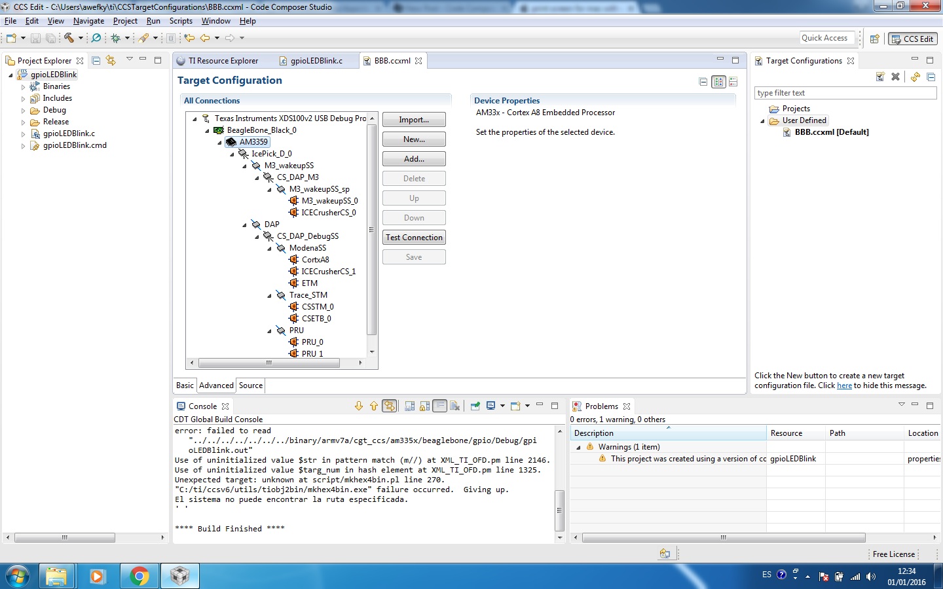The image size is (943, 589).
Task: Click the Build hammer icon
Action: (69, 38)
